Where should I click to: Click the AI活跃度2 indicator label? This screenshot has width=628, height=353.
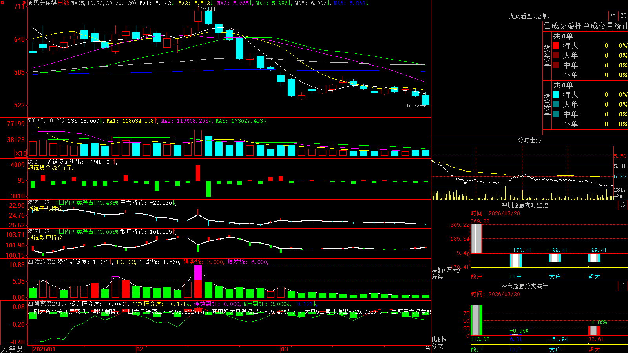(x=42, y=262)
